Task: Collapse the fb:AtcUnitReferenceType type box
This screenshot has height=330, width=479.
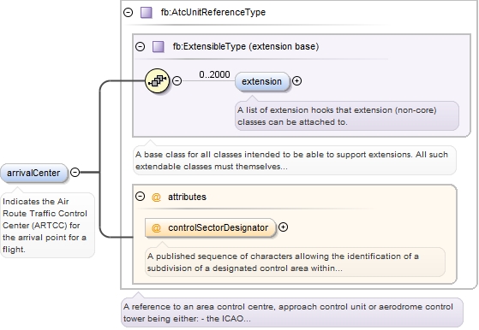Action: tap(128, 13)
